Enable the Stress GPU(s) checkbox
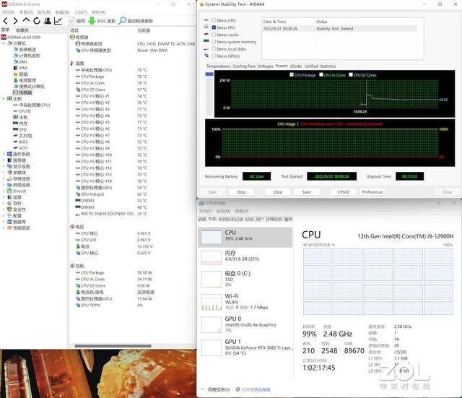 point(214,56)
